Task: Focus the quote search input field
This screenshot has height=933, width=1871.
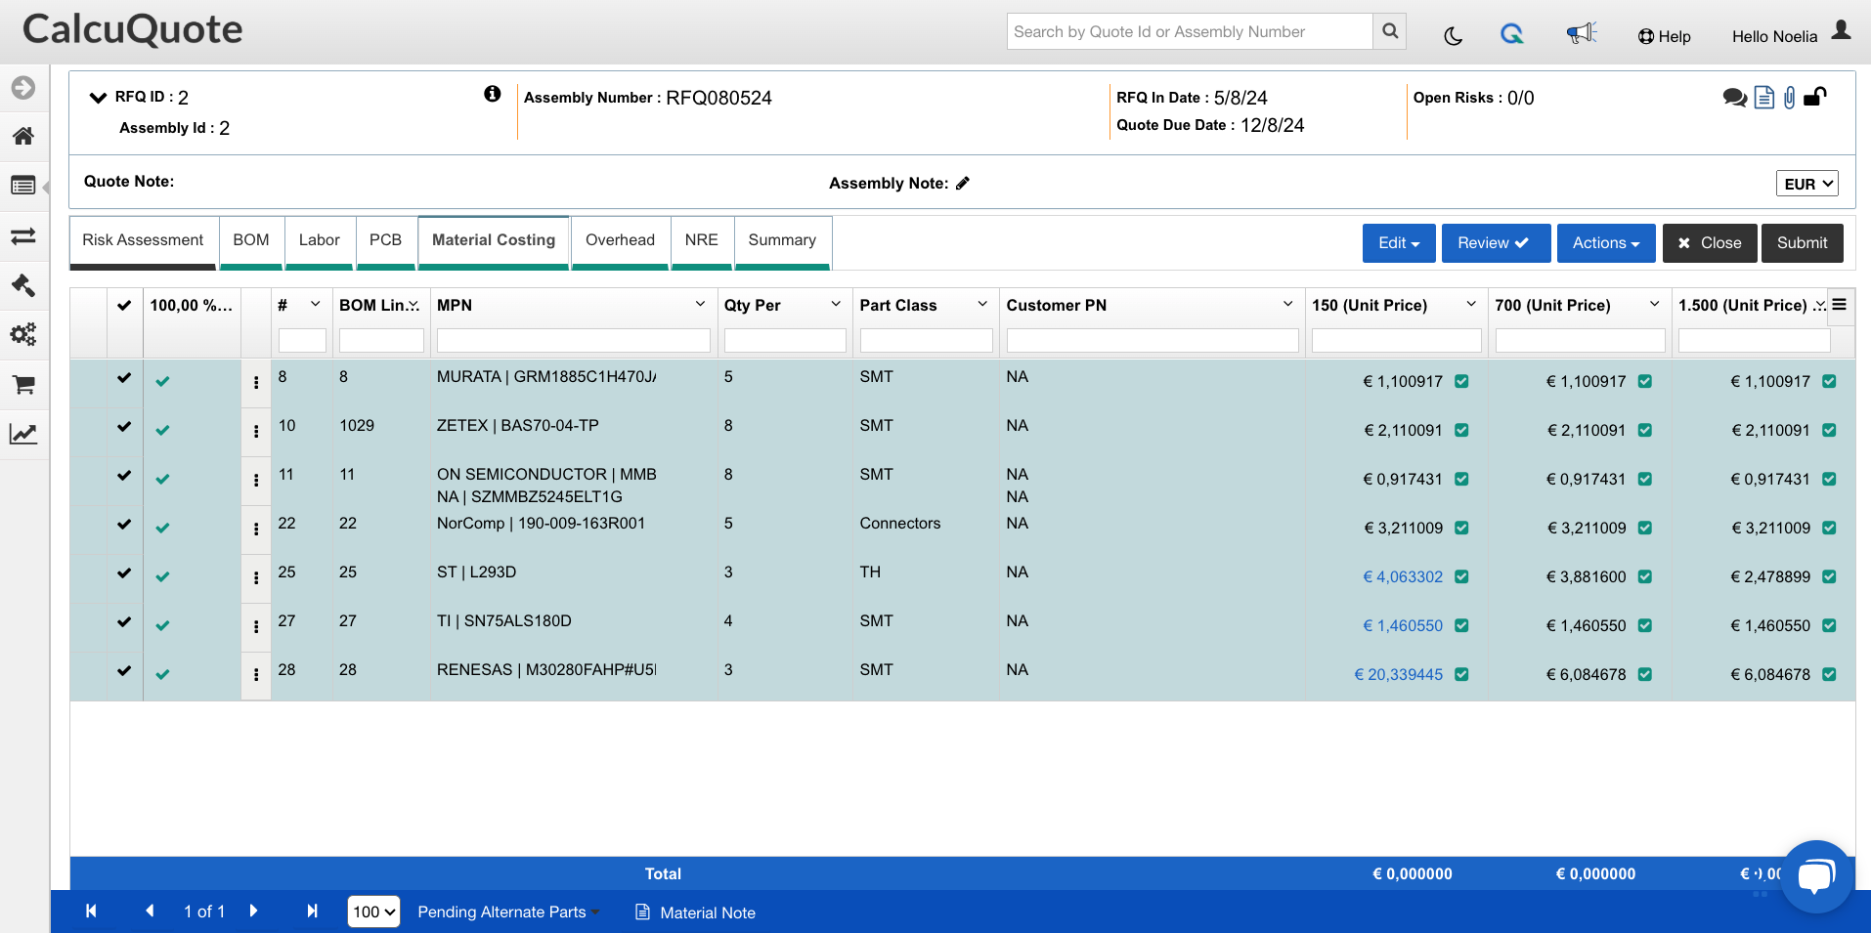Action: pos(1190,31)
